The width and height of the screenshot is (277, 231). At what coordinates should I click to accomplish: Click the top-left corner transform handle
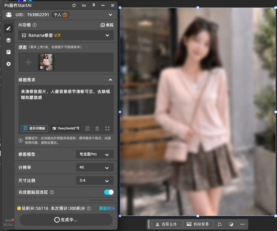pyautogui.click(x=120, y=7)
